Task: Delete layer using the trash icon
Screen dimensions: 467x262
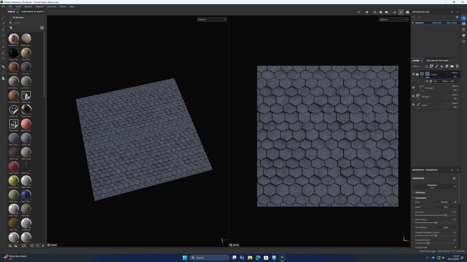Action: pyautogui.click(x=457, y=66)
